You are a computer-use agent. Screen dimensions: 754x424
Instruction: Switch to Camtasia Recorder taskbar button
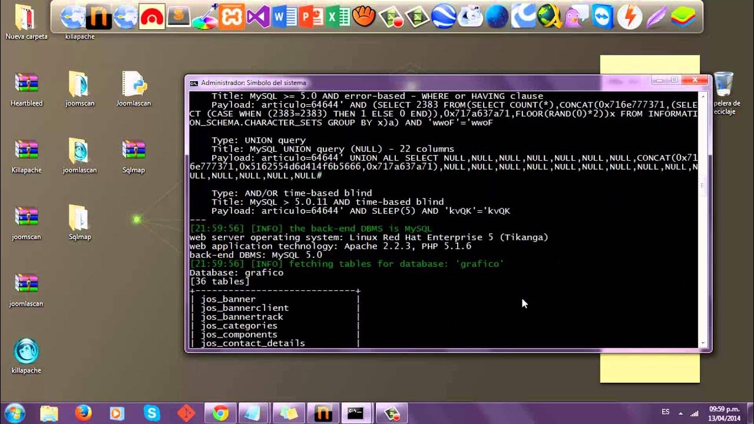[x=392, y=413]
